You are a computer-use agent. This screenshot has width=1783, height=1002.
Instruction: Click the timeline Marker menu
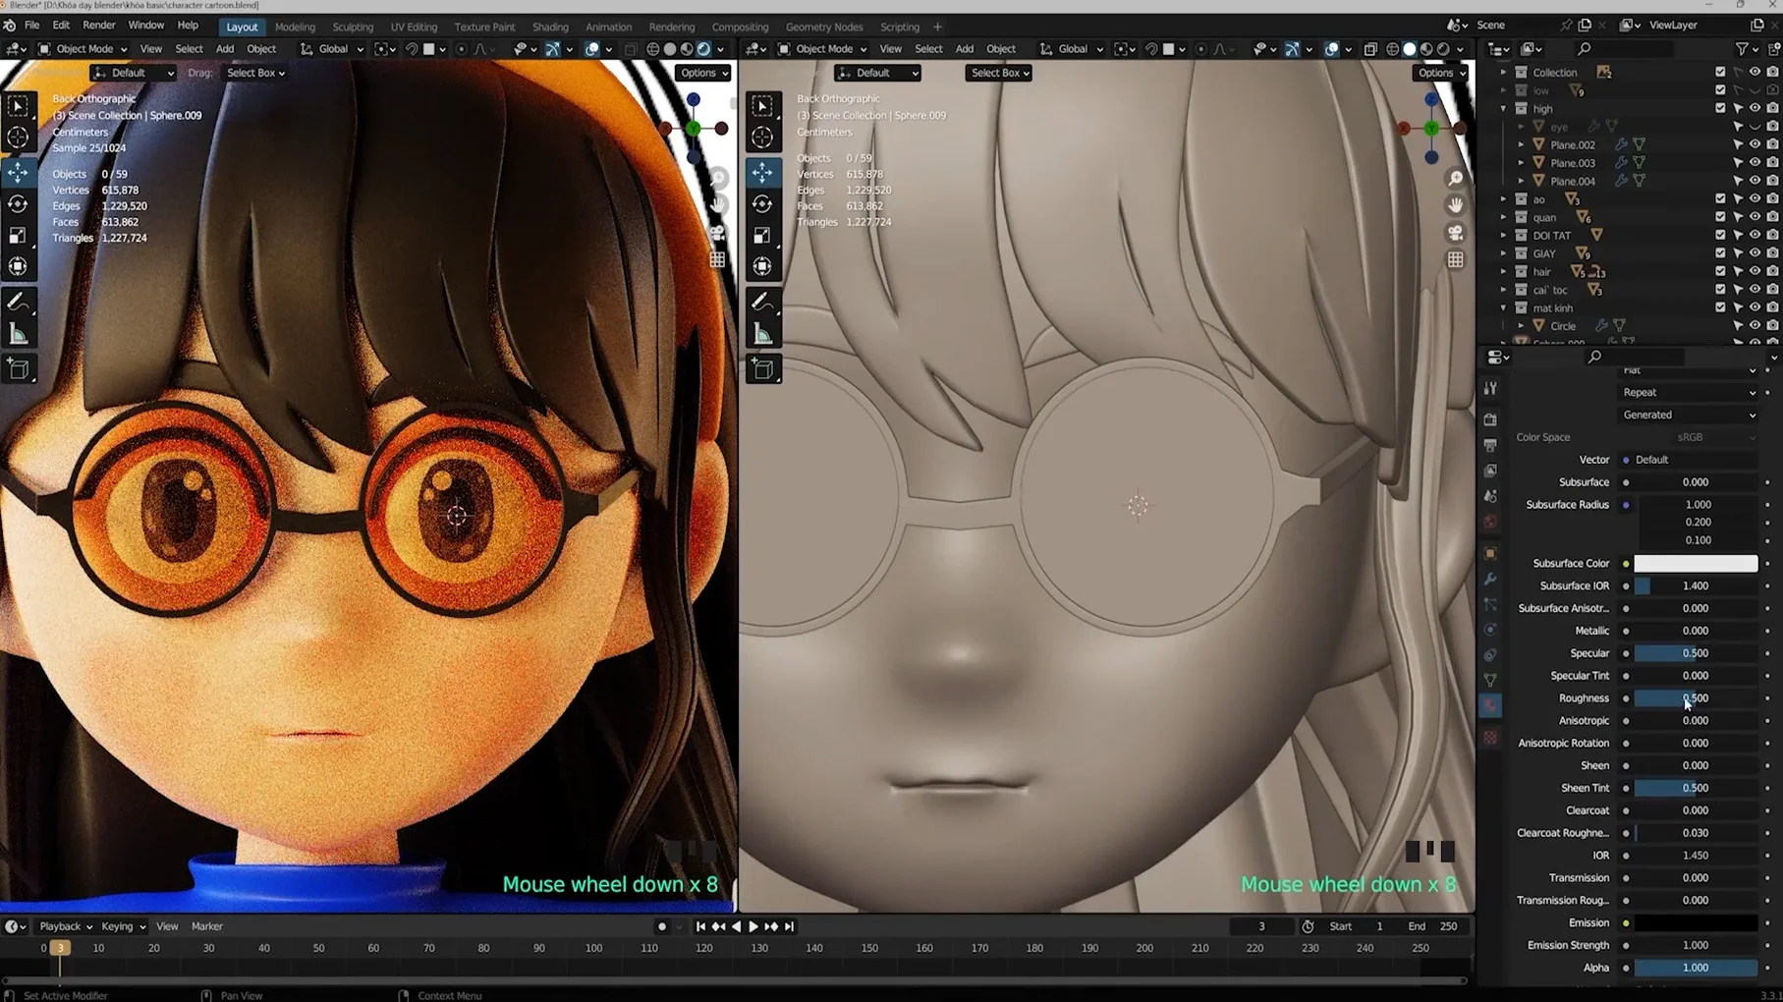coord(206,926)
